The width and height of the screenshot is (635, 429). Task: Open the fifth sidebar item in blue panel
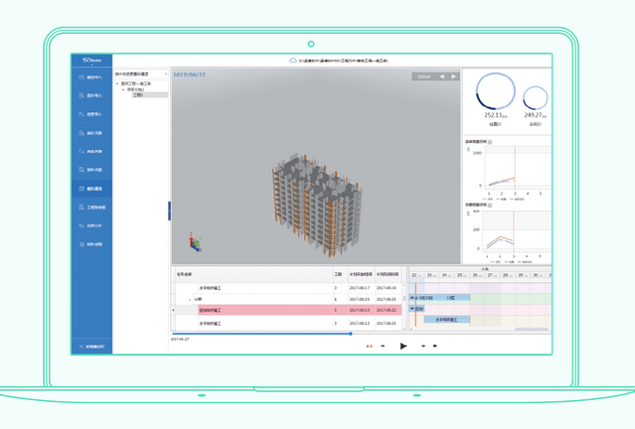(91, 151)
